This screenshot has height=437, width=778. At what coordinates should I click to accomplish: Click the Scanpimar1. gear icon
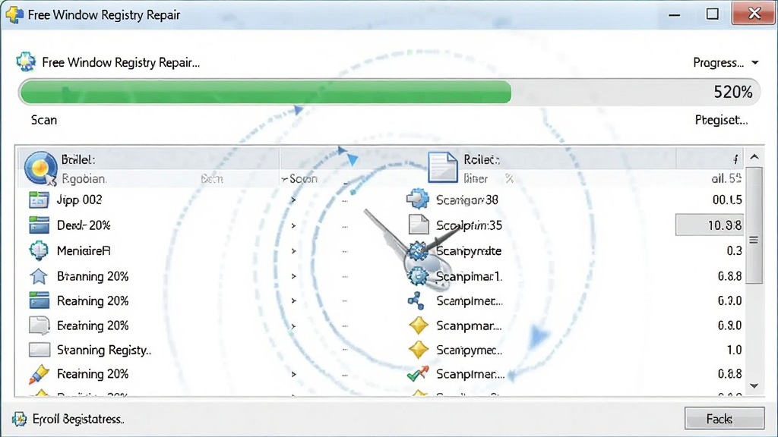coord(418,275)
